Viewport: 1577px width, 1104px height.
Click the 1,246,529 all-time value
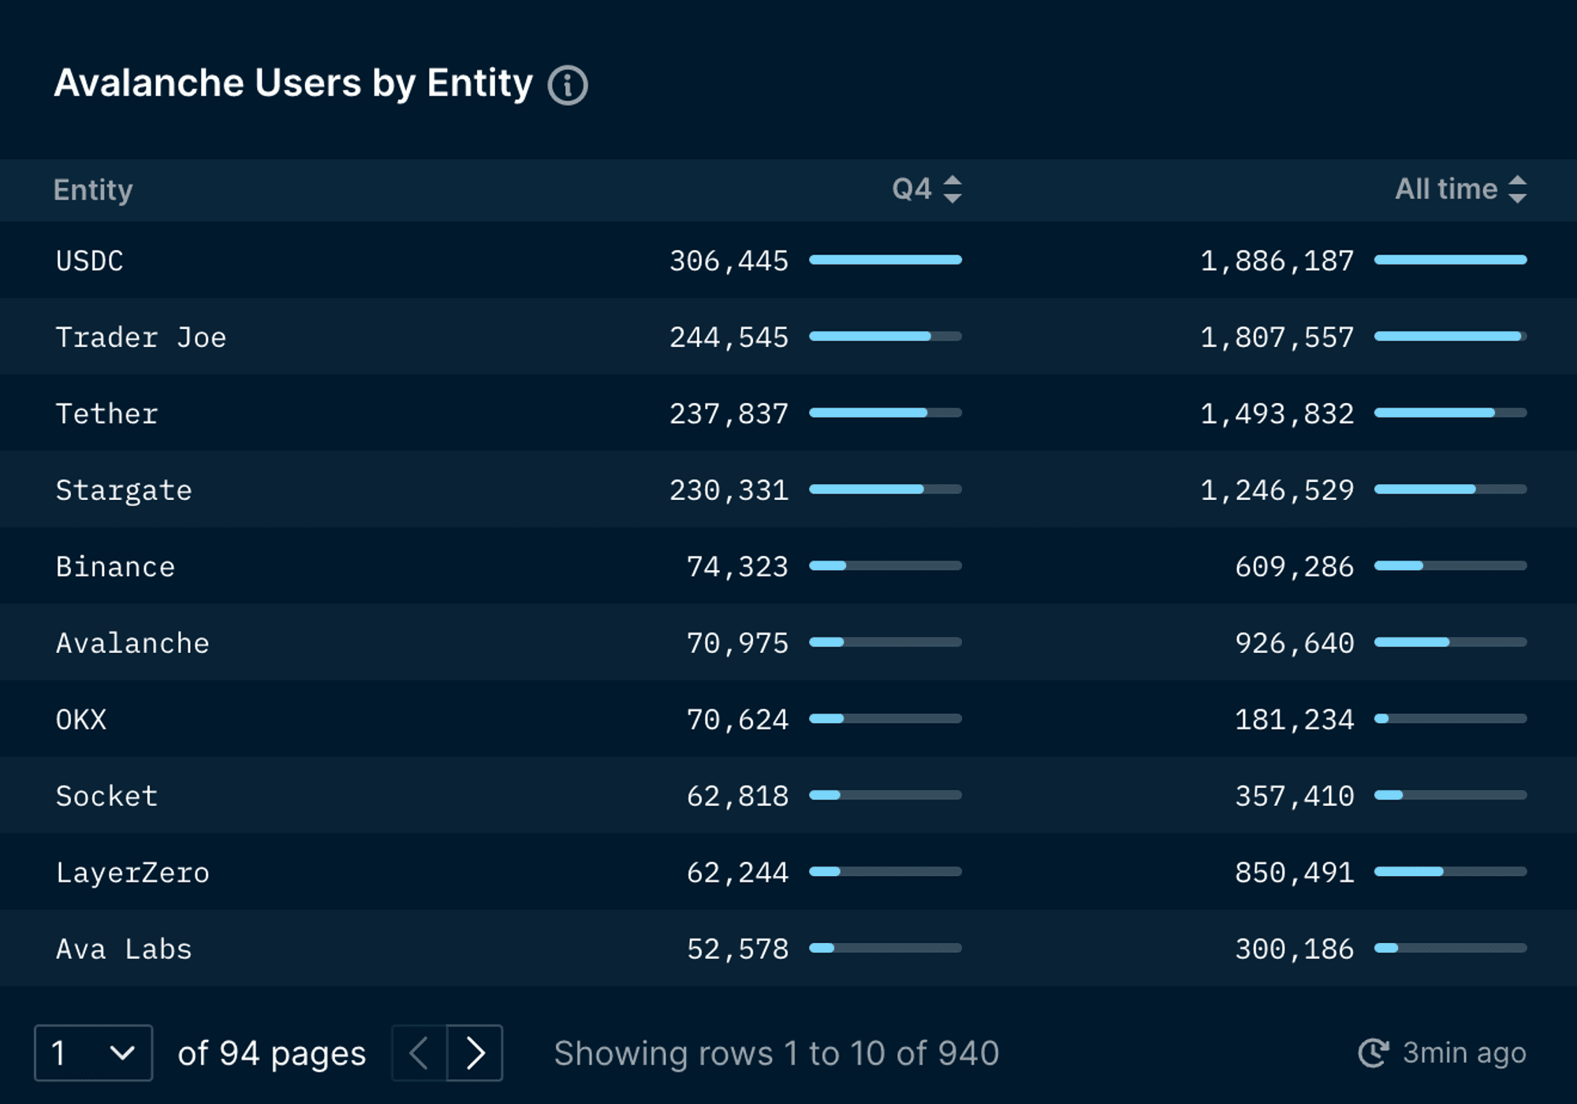(1277, 490)
